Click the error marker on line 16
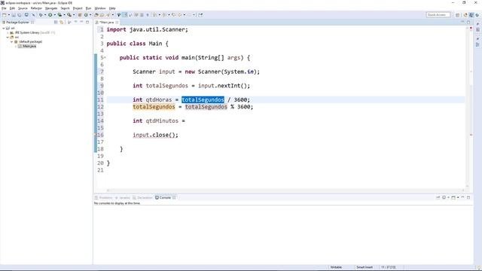 tap(96, 135)
